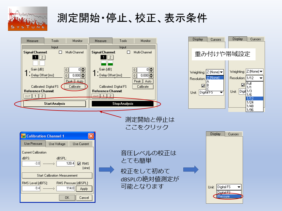Decrease Delay Offset with the down spinner in the Start Analysis panel
The height and width of the screenshot is (211, 282).
[x=83, y=77]
